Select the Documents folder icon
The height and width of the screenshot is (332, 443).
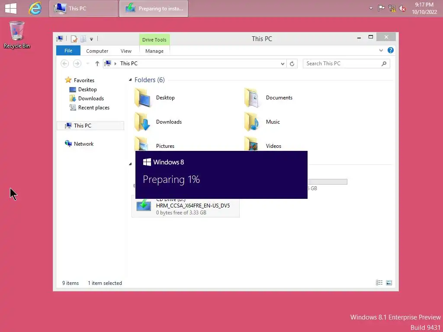(x=252, y=98)
